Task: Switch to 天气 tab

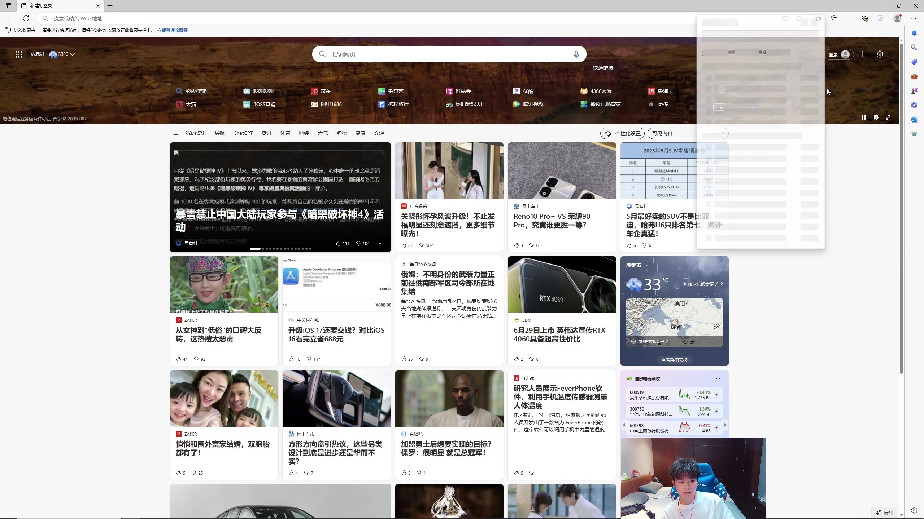Action: 323,133
